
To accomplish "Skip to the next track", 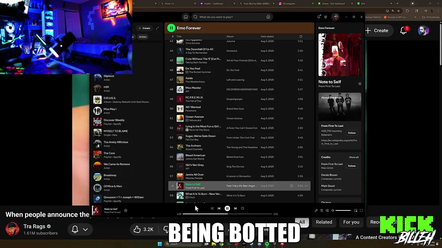I will [x=236, y=208].
